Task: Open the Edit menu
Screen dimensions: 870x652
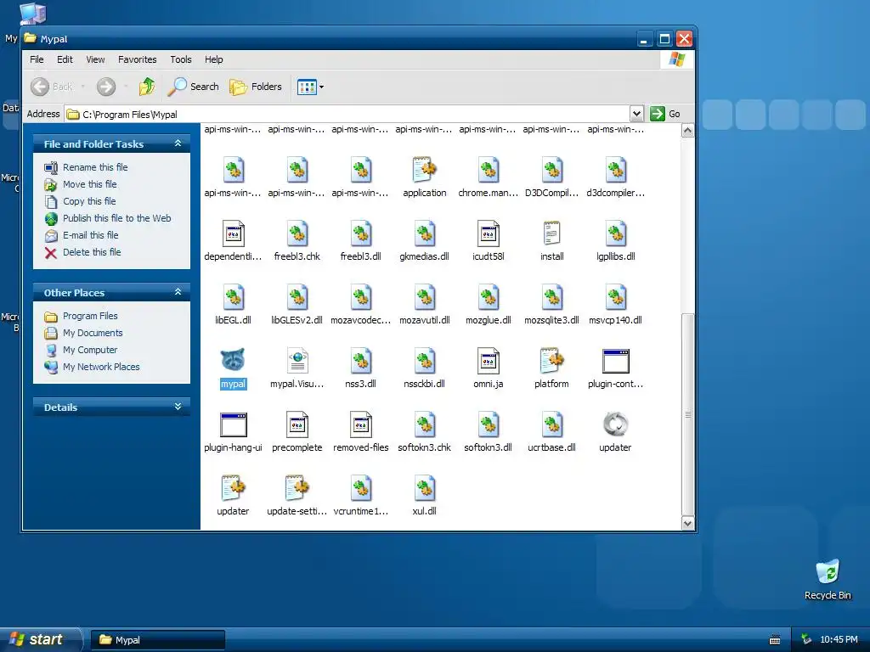Action: pyautogui.click(x=65, y=59)
